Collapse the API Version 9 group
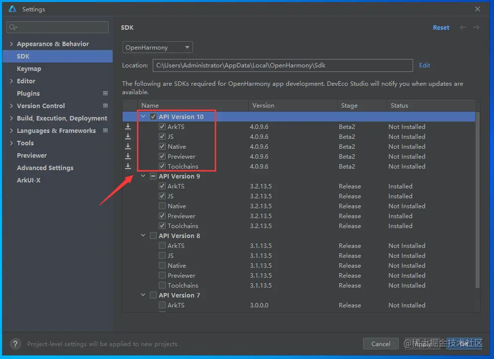Screen dimensions: 494x359 (143, 176)
